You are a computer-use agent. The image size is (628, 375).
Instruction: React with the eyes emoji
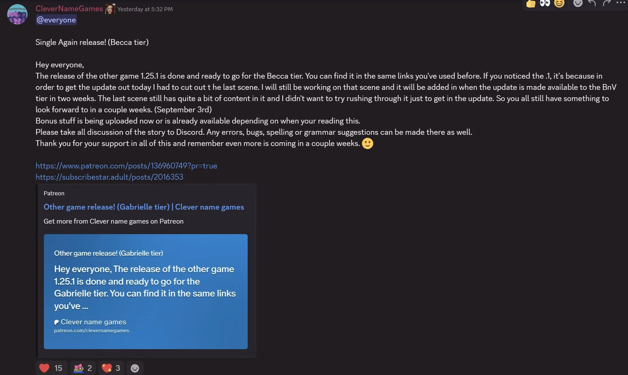tap(545, 3)
